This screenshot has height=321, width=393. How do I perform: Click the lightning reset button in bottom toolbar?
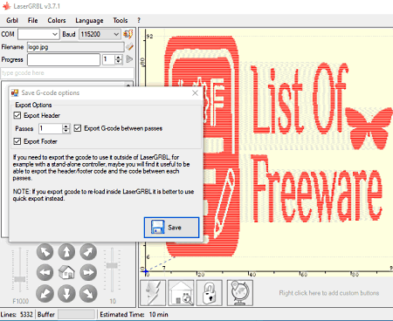coord(153,293)
